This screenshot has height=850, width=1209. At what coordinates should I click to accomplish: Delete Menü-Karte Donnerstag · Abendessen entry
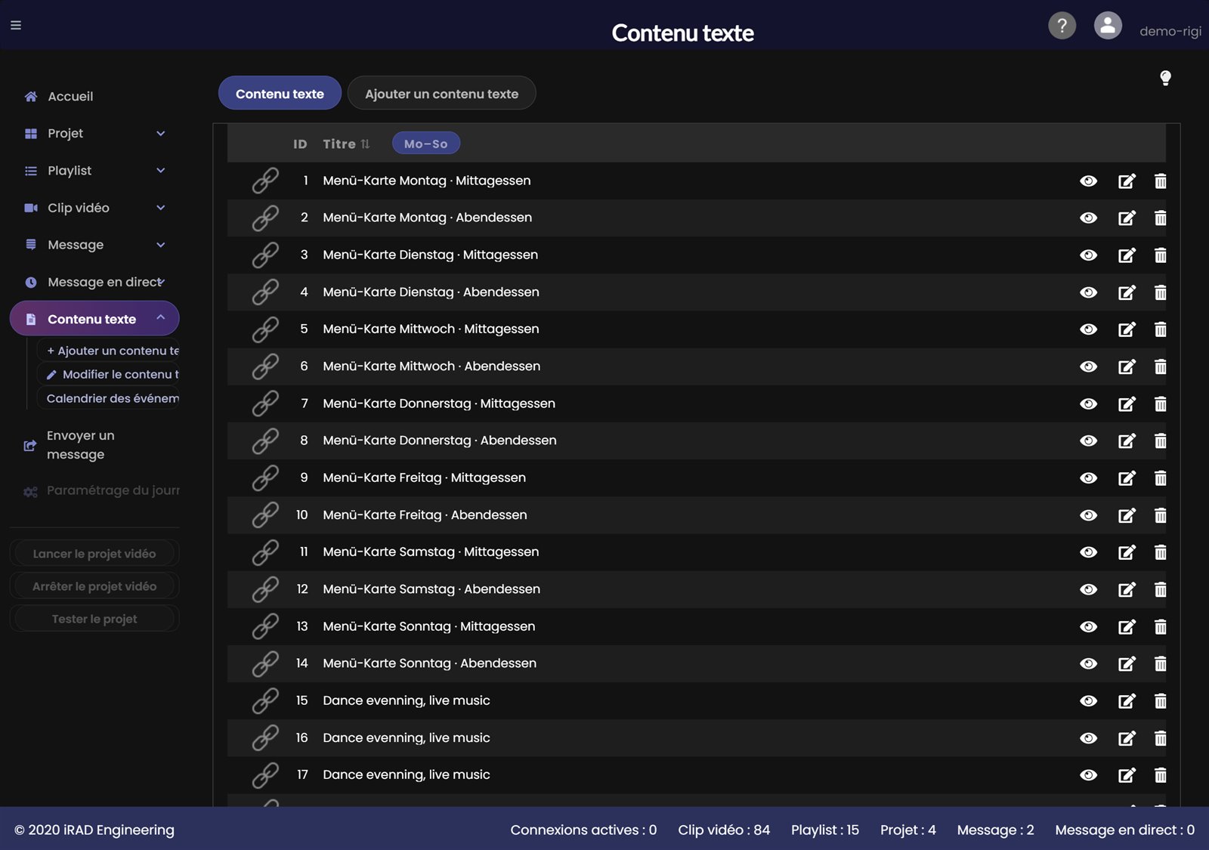click(1161, 440)
